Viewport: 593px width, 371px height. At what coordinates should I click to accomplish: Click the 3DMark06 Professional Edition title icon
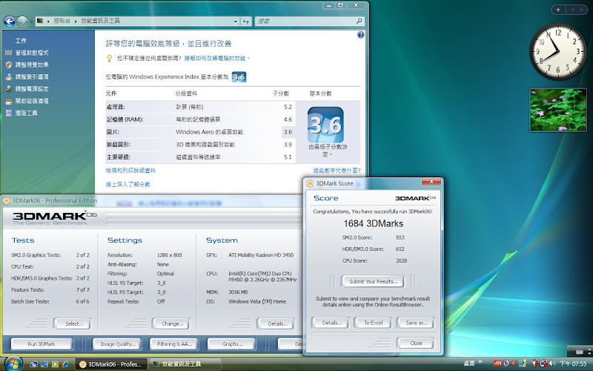point(7,200)
